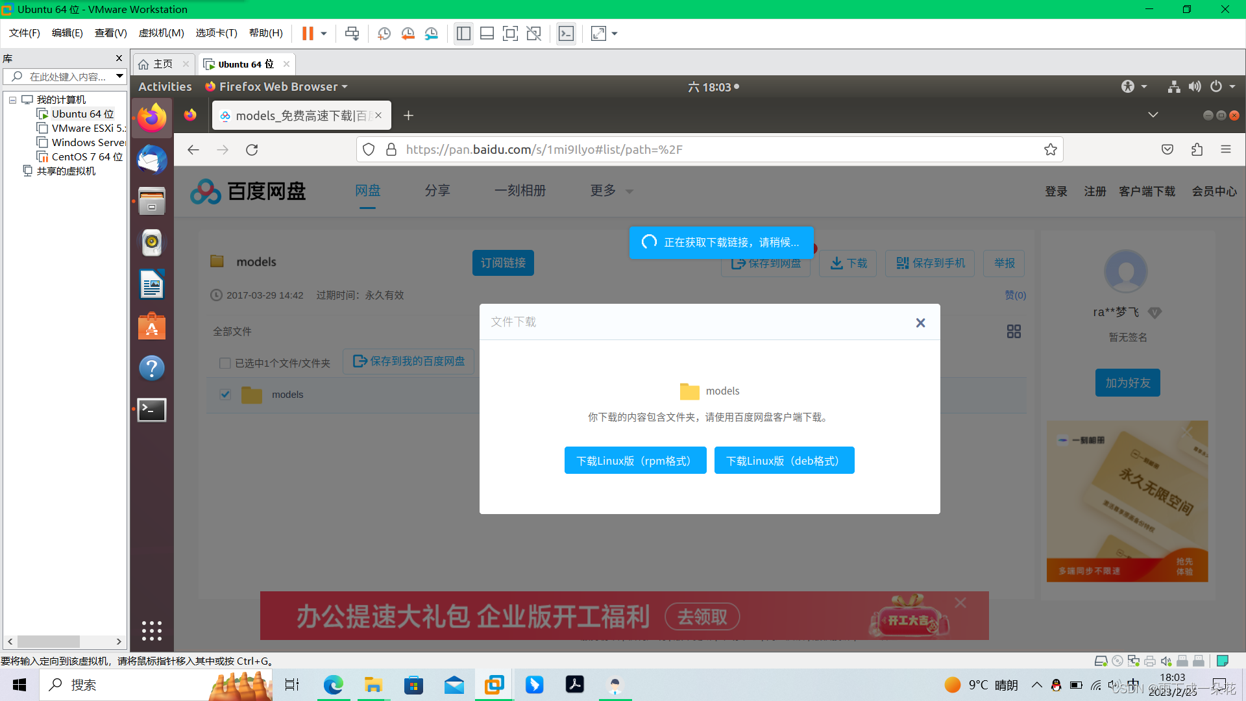The image size is (1246, 701).
Task: Open the 虚拟机(M) menu
Action: pos(162,33)
